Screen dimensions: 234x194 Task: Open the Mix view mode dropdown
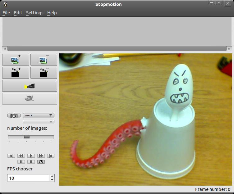click(x=39, y=115)
